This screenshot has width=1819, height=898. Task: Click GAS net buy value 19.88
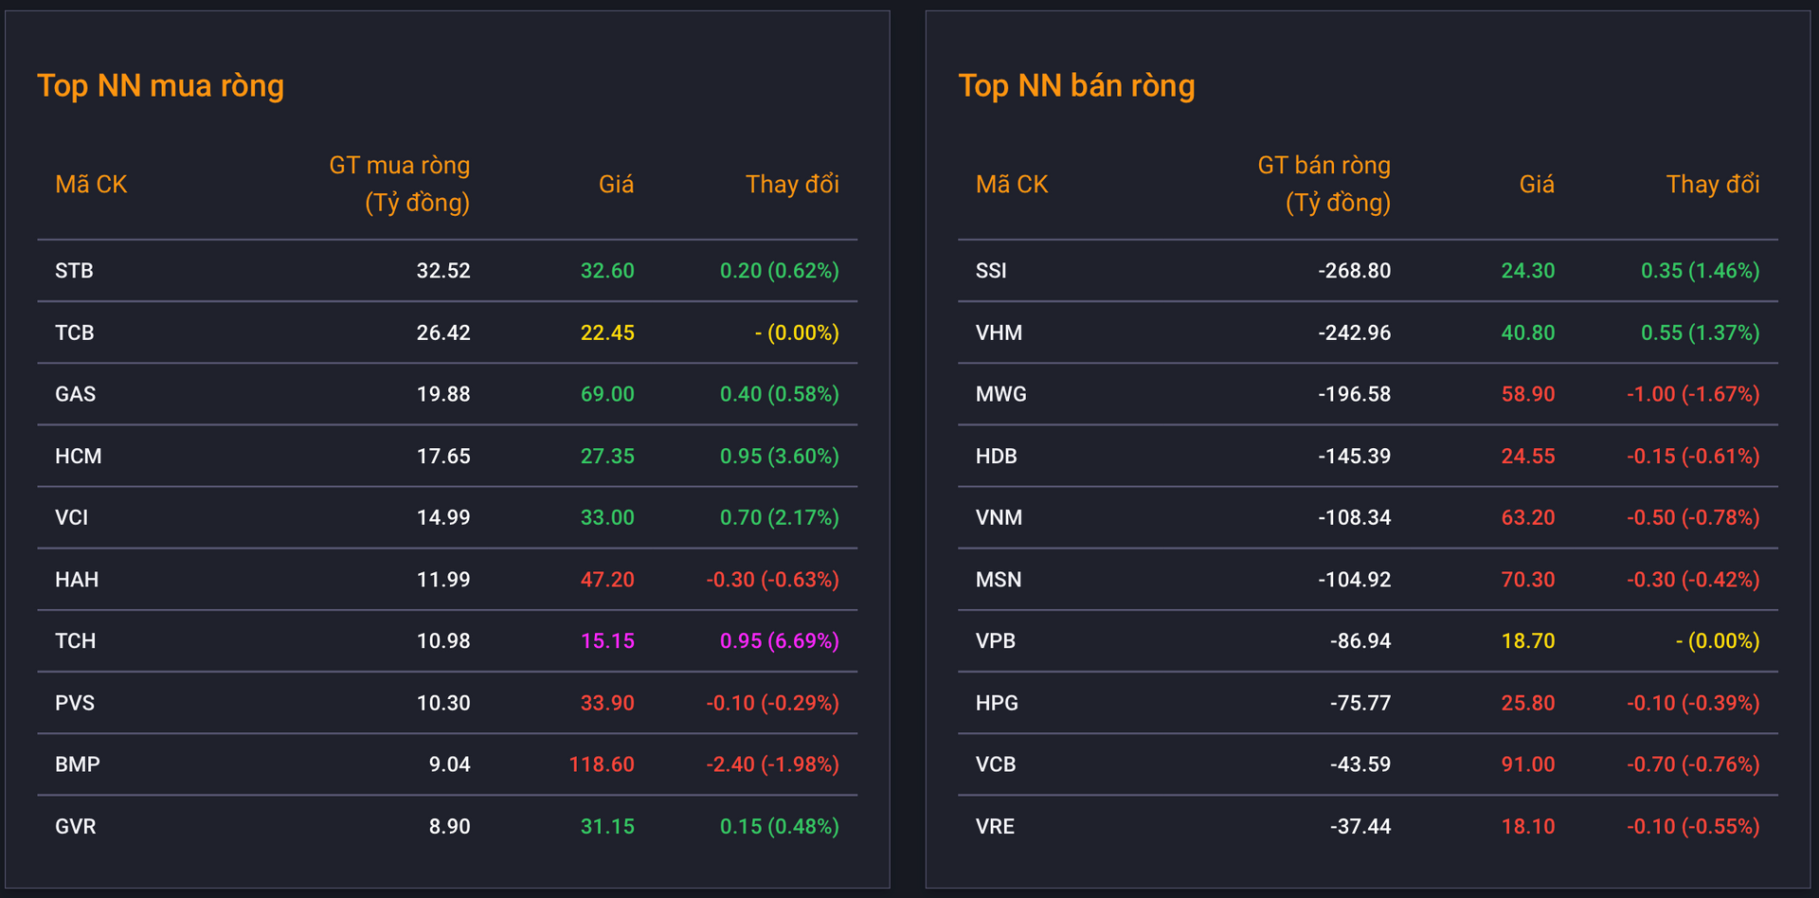click(443, 394)
